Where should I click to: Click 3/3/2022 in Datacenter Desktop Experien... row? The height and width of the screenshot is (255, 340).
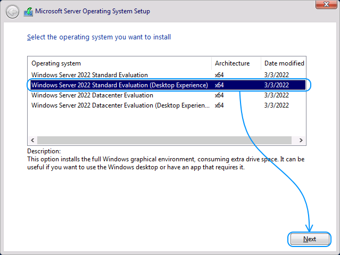tap(277, 105)
